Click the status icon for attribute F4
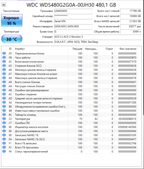 tap(4, 151)
